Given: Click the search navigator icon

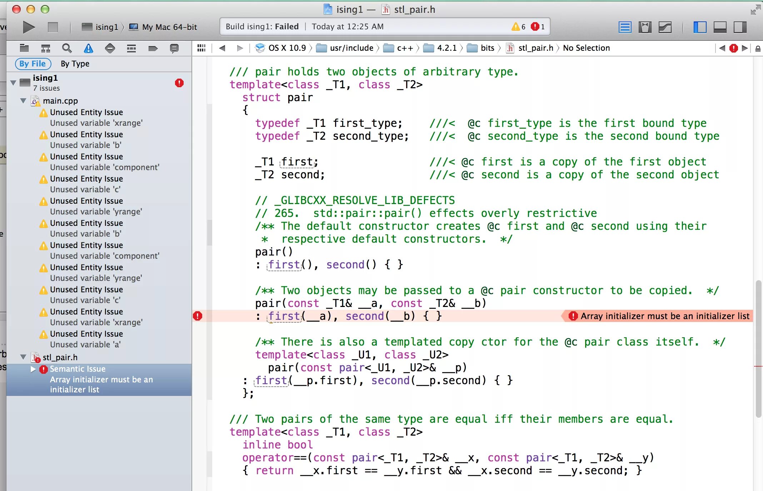Looking at the screenshot, I should (x=67, y=48).
